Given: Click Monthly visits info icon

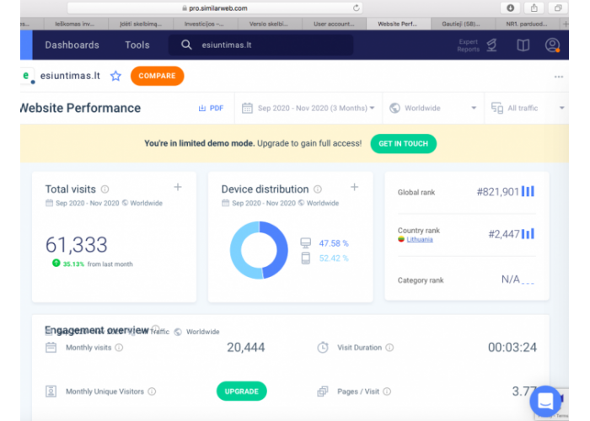Looking at the screenshot, I should 119,348.
